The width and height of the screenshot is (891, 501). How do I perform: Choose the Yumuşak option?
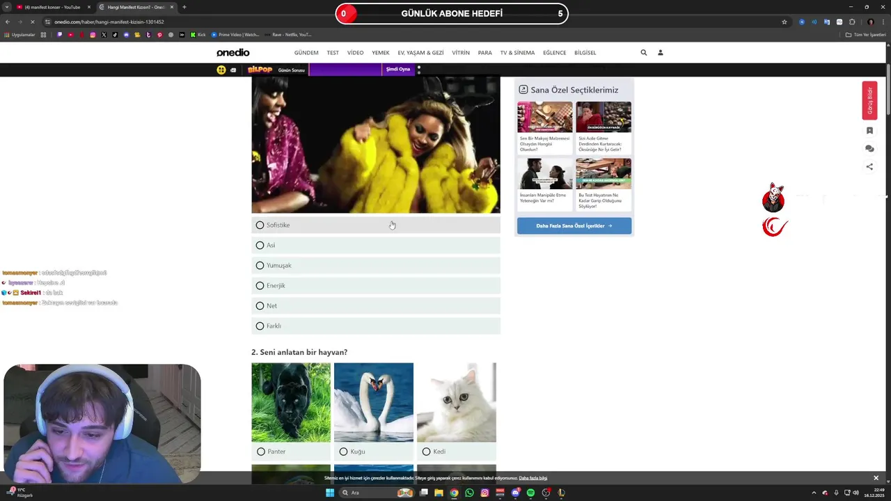tap(376, 265)
